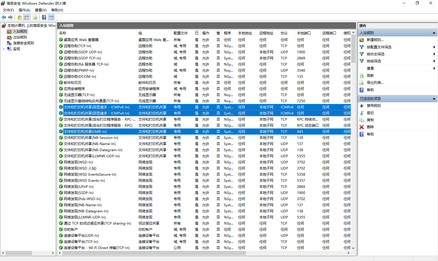Click the 按状态筛选 funnel icon
Image resolution: width=438 pixels, height=261 pixels.
362,54
